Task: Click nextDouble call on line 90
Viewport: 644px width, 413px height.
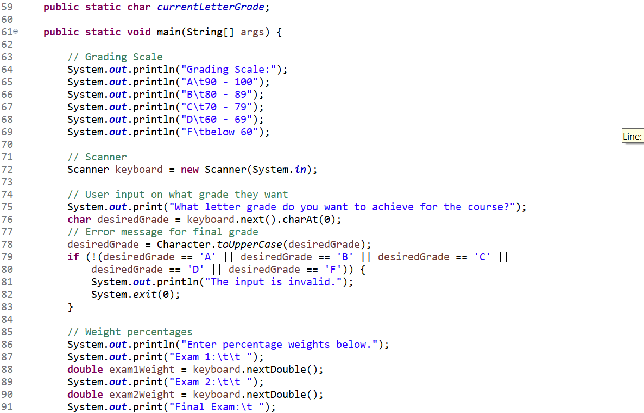Action: pos(278,394)
